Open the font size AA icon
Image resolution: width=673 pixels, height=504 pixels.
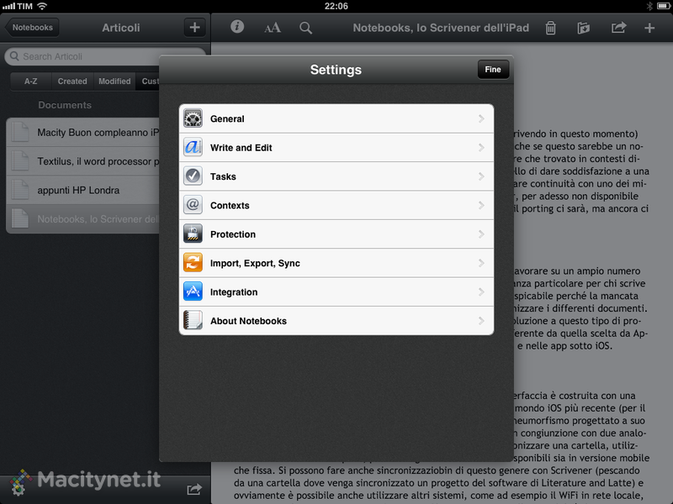[x=272, y=28]
